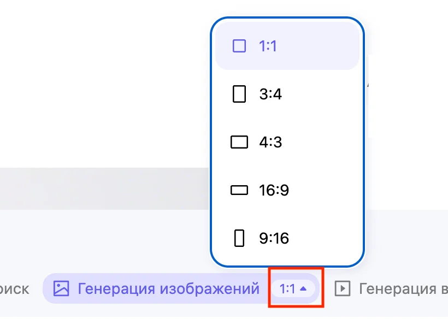This screenshot has height=319, width=448.
Task: Click the picture icon in Генерация изображений
Action: tap(61, 288)
